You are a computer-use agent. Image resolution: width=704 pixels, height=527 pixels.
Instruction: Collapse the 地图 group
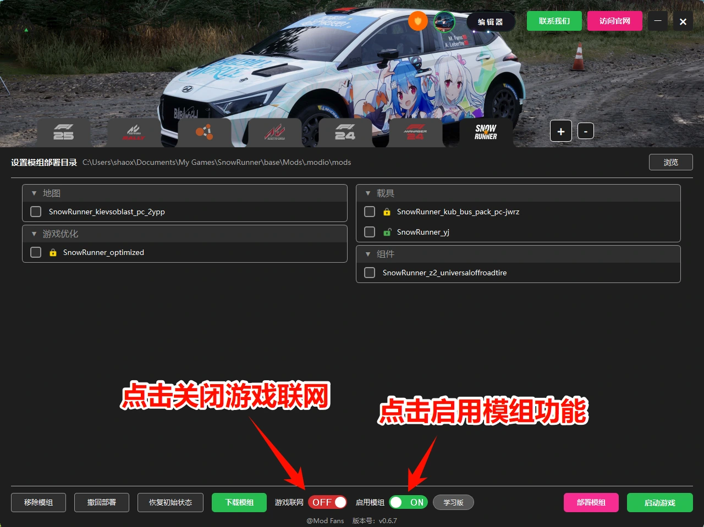pyautogui.click(x=34, y=193)
